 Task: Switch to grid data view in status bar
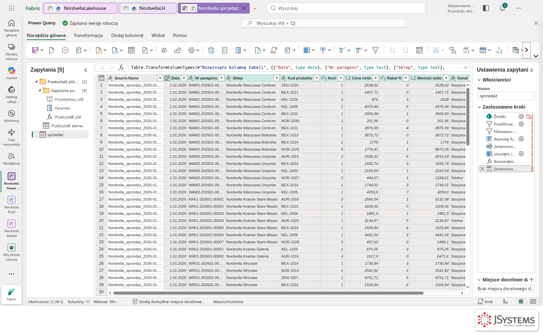[521, 301]
